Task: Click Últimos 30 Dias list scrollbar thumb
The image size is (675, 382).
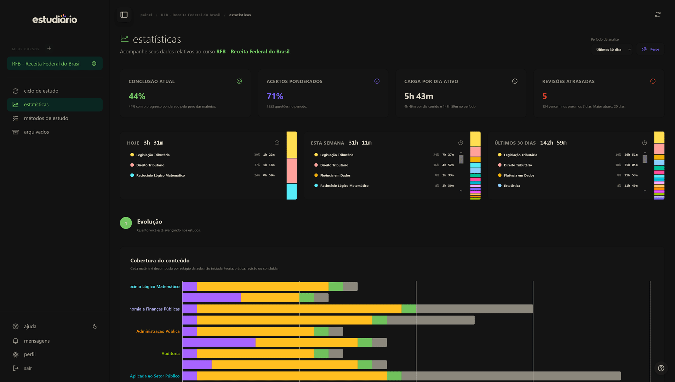Action: coord(645,159)
